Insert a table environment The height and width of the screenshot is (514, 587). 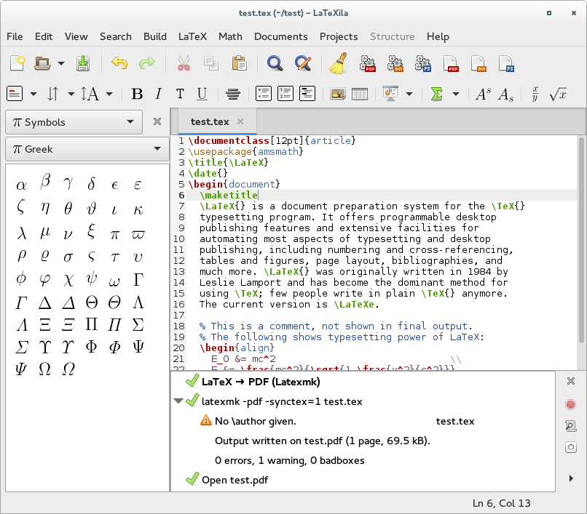[360, 94]
